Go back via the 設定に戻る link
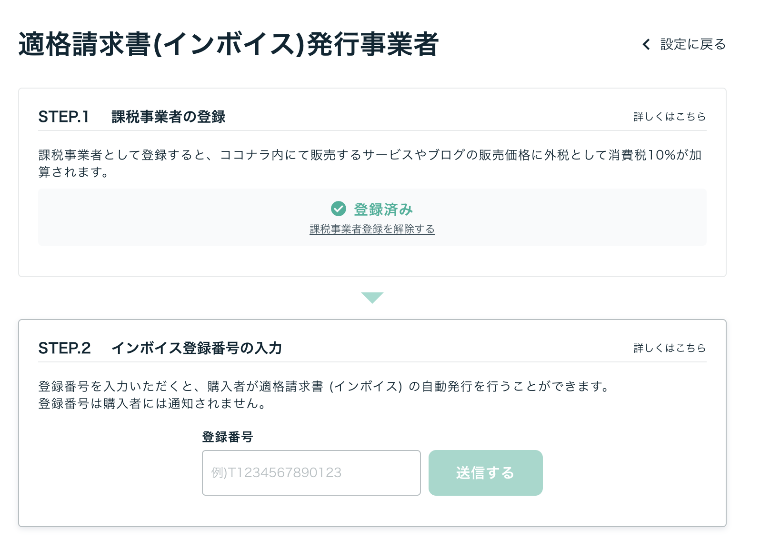Viewport: 760px width, 560px height. point(692,45)
